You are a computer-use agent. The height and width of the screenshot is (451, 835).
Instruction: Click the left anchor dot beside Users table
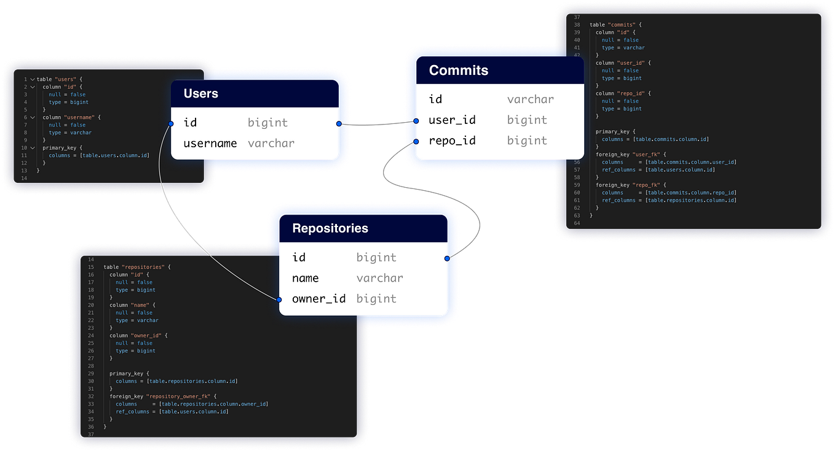click(x=170, y=123)
